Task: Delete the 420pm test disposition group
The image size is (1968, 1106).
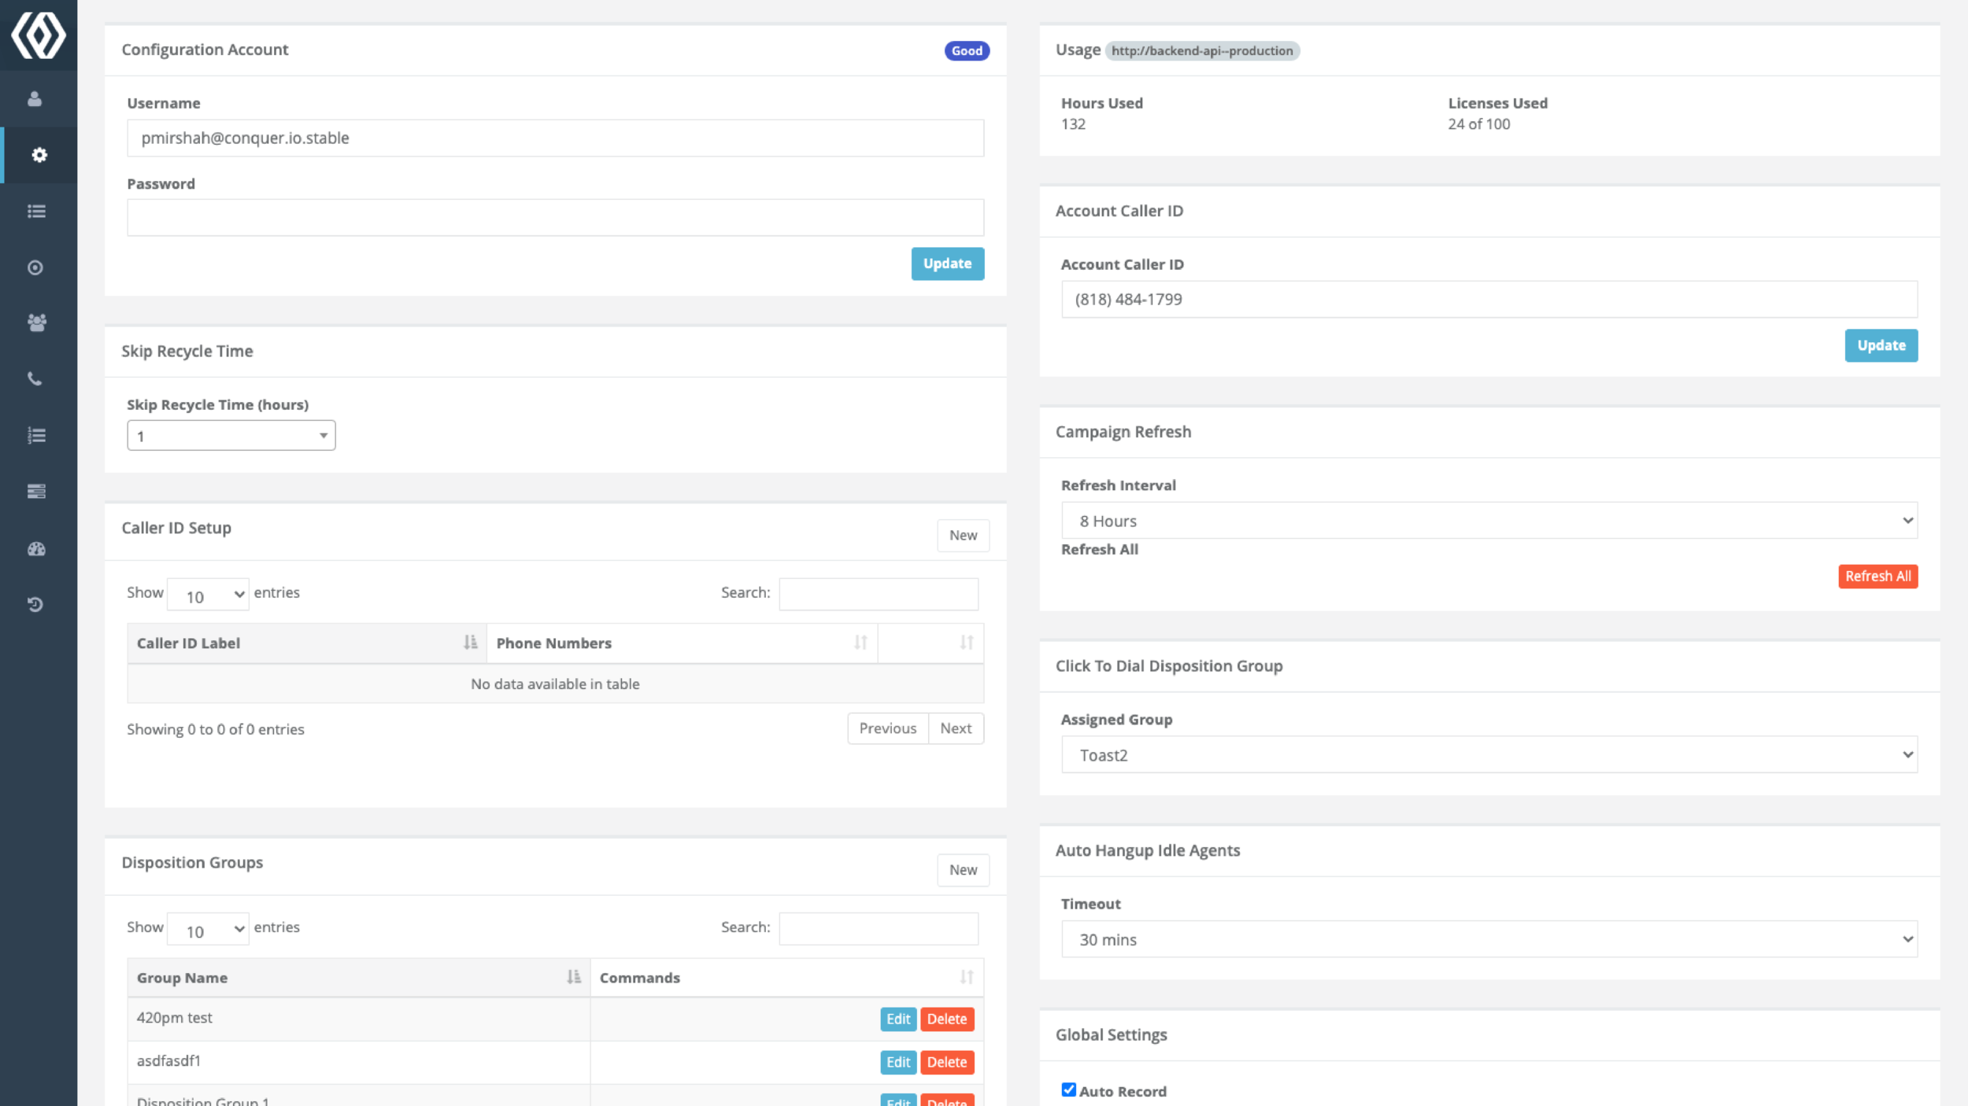Action: pyautogui.click(x=946, y=1019)
